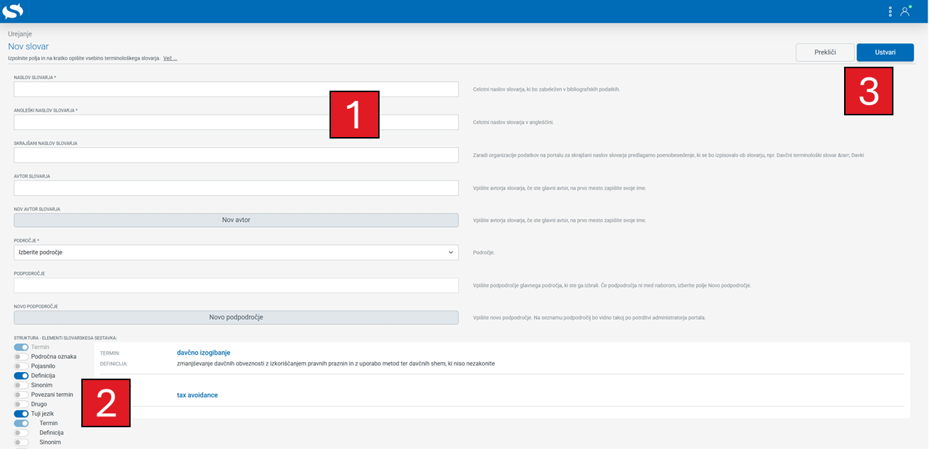Open the Termania logo home link
Screen dimensions: 929x449
tap(12, 11)
